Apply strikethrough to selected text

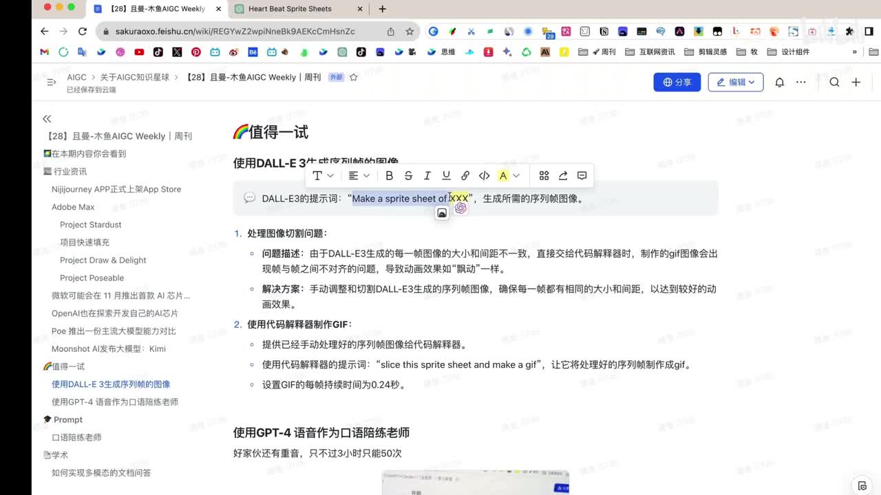408,176
